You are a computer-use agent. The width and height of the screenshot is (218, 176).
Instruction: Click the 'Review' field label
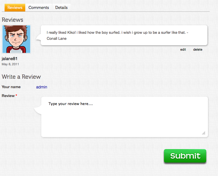click(8, 96)
